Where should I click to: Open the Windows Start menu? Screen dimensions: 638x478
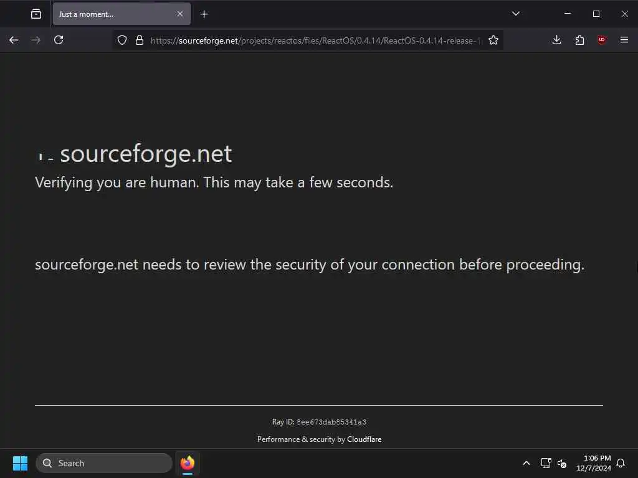click(20, 463)
